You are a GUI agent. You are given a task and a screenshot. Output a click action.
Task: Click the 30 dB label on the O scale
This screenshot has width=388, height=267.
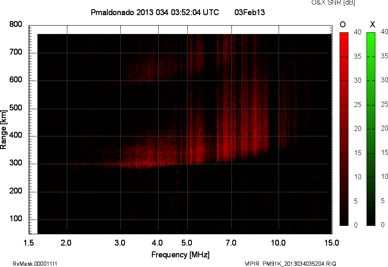point(358,81)
